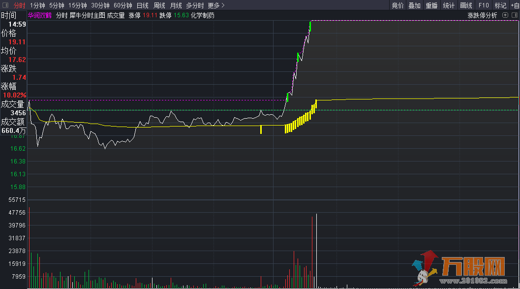Open the 月线 monthly chart
520x289 pixels.
click(176, 5)
